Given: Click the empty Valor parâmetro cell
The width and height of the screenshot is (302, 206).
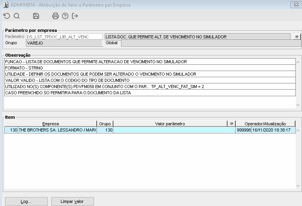Looking at the screenshot, I should 174,130.
